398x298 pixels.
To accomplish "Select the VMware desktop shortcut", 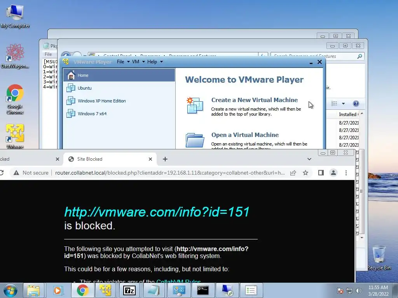I will (x=15, y=136).
